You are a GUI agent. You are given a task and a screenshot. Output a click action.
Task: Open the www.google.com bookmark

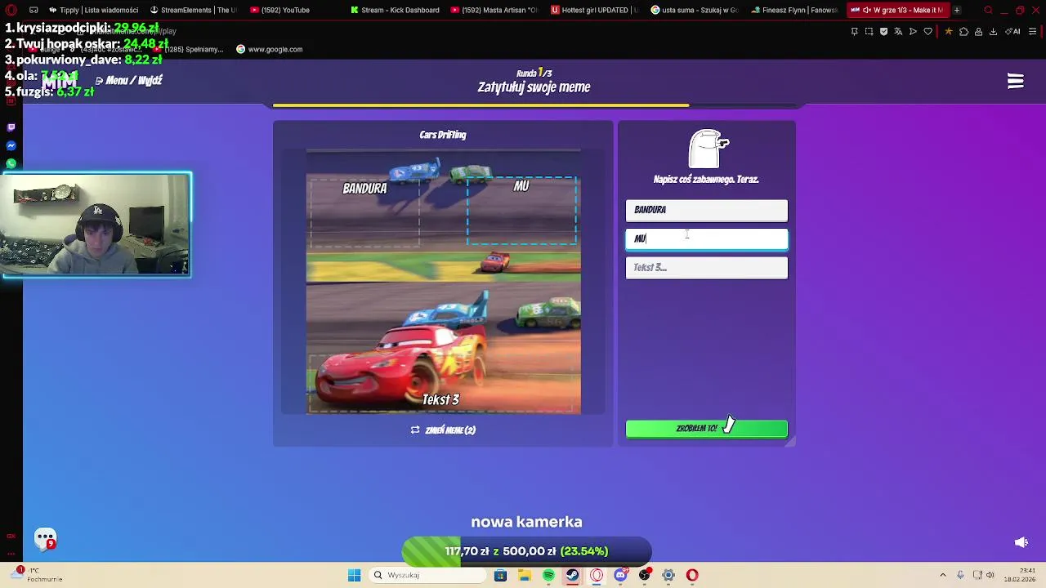[x=270, y=49]
